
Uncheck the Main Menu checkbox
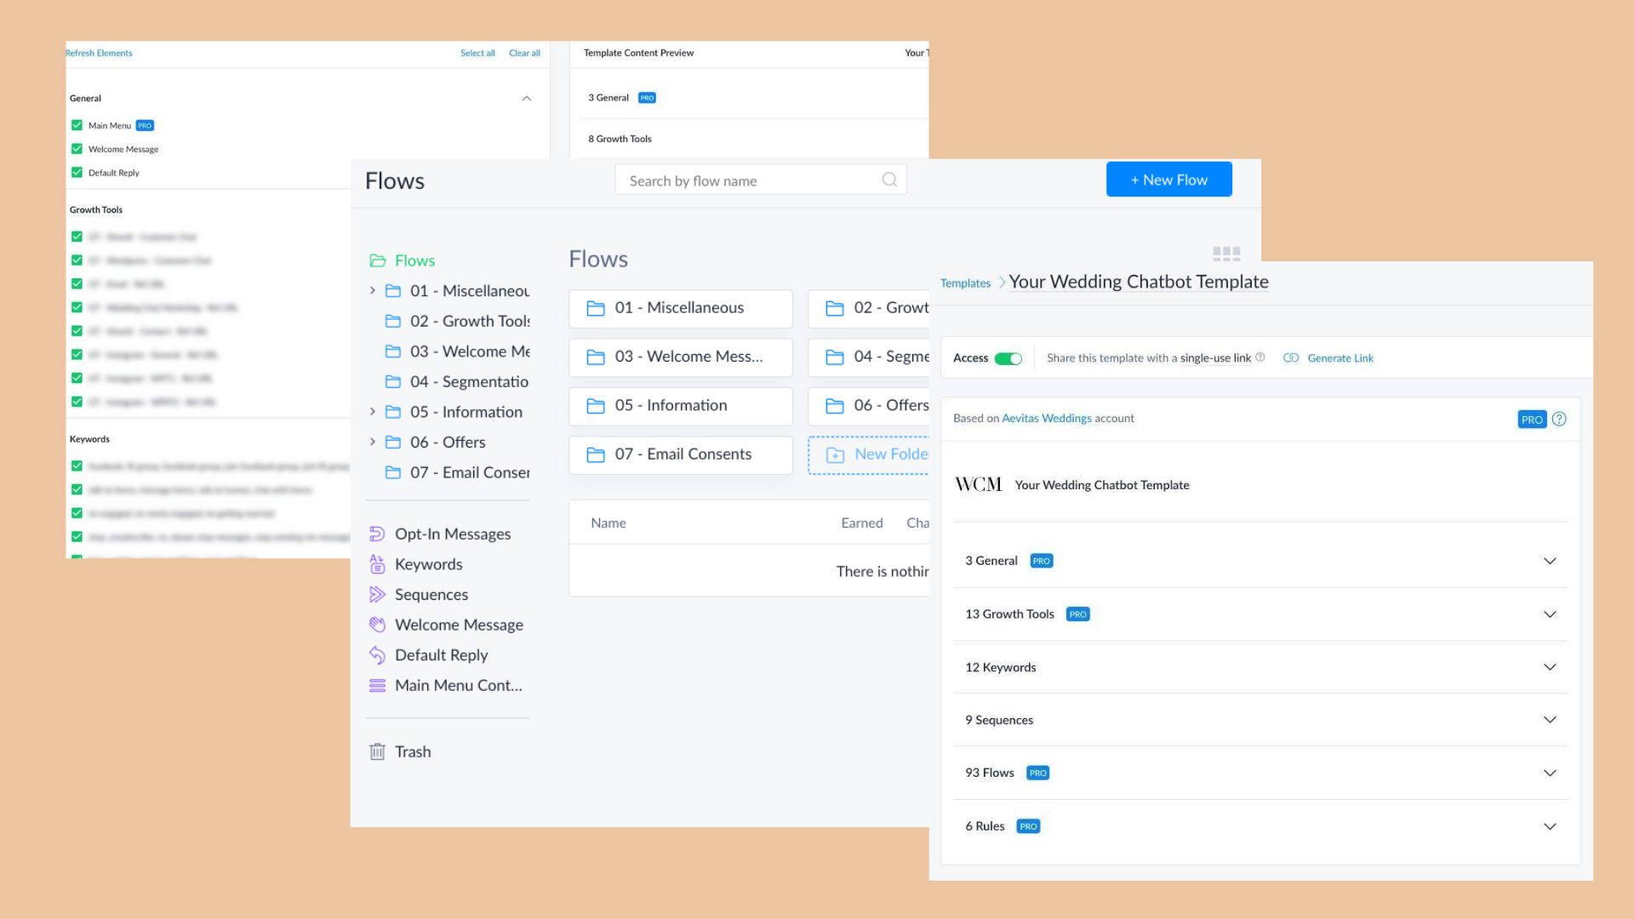pyautogui.click(x=77, y=125)
